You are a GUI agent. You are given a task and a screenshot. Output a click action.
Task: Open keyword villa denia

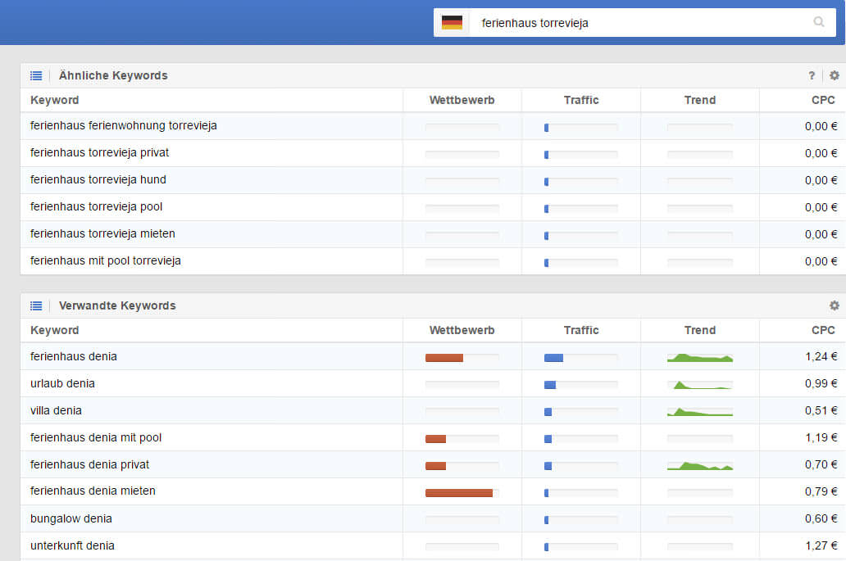[x=56, y=410]
